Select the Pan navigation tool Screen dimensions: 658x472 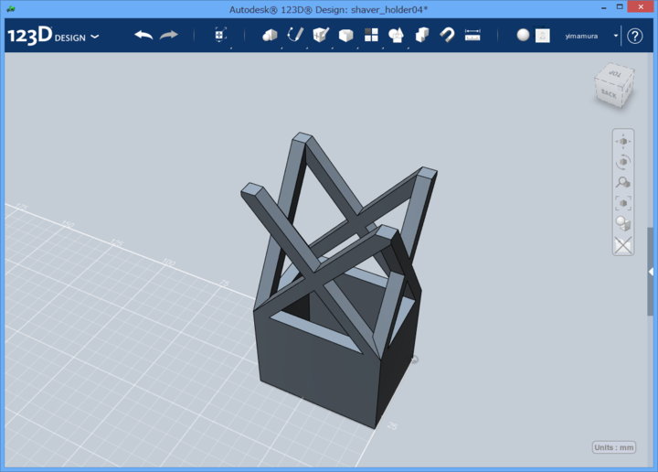pos(623,142)
